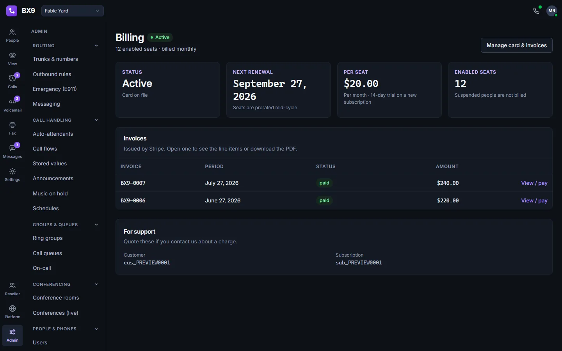Click the Next Renewal date September 27, 2026
562x351 pixels.
pyautogui.click(x=270, y=90)
